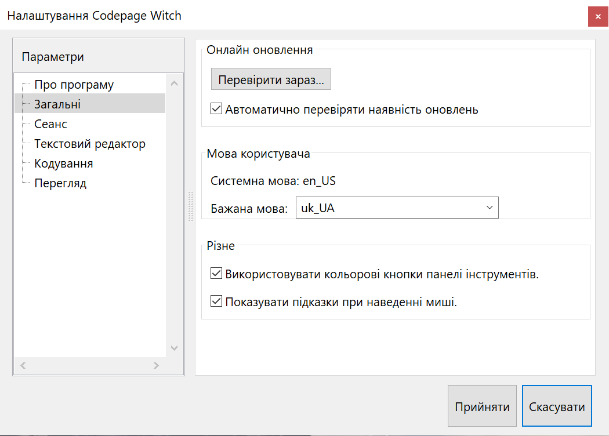Select Загальні in the parameters tree
Viewport: 609px width, 436px height.
tap(57, 104)
